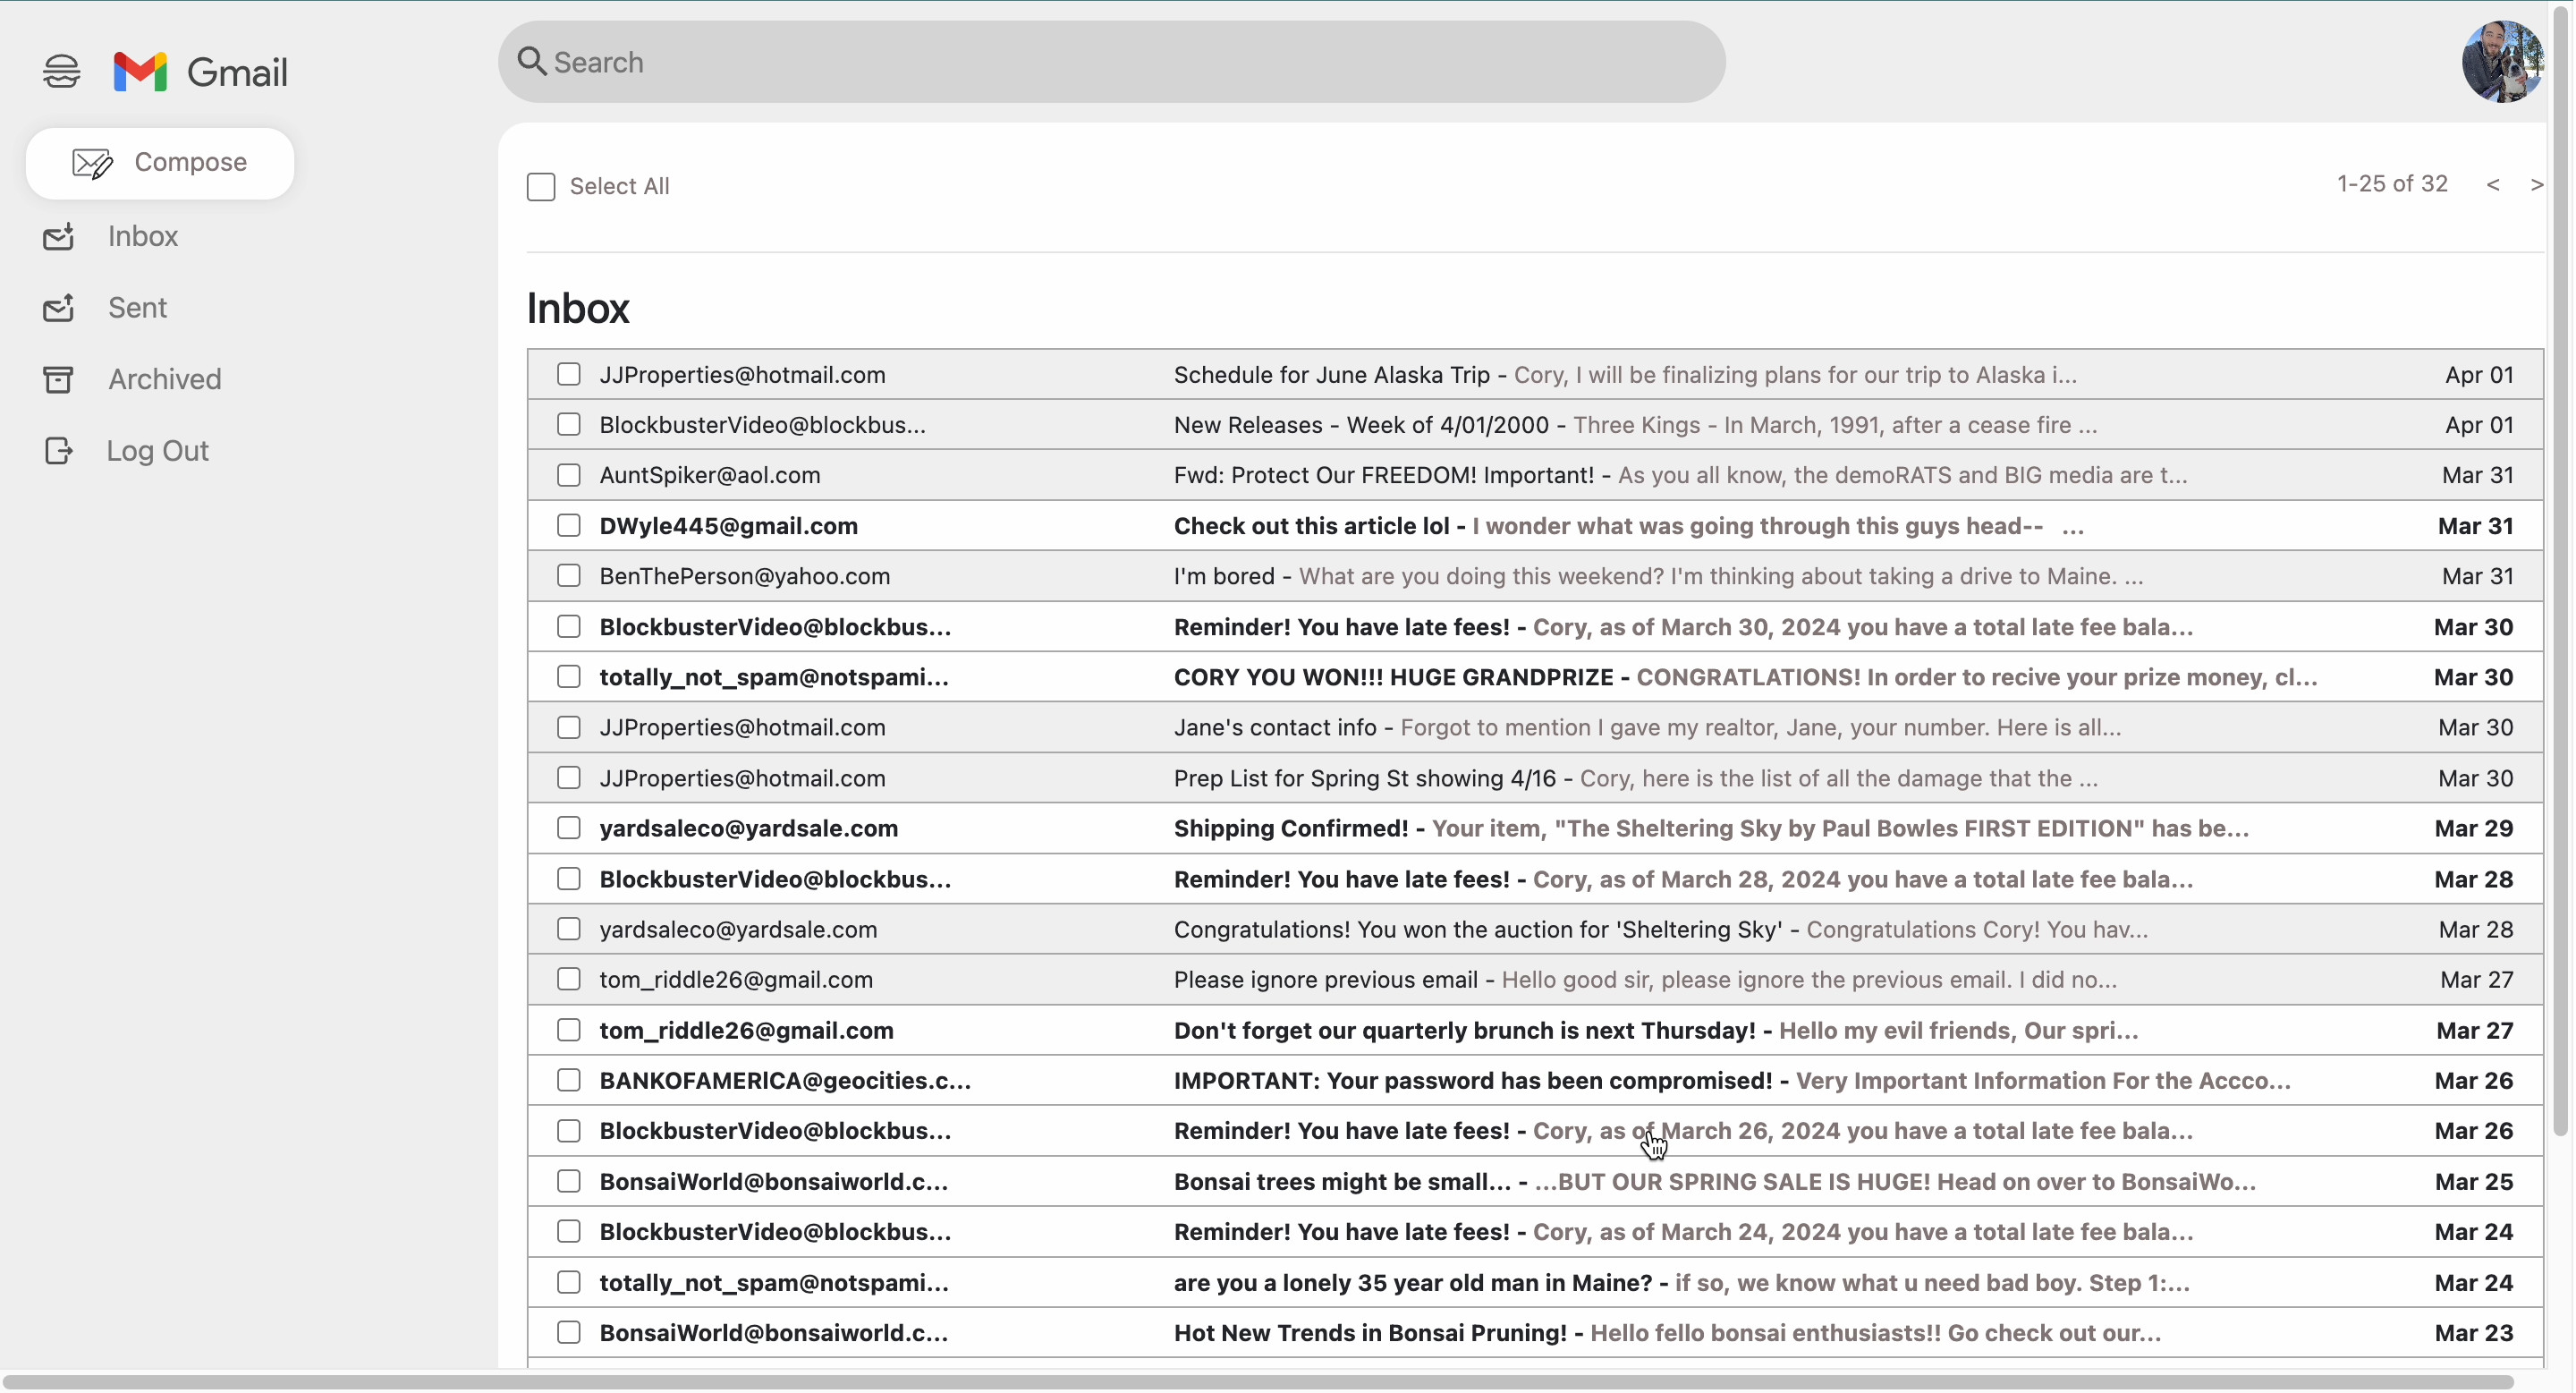Check the BANKOFAMERICA@geocities email checkbox
This screenshot has height=1393, width=2576.
pos(569,1079)
